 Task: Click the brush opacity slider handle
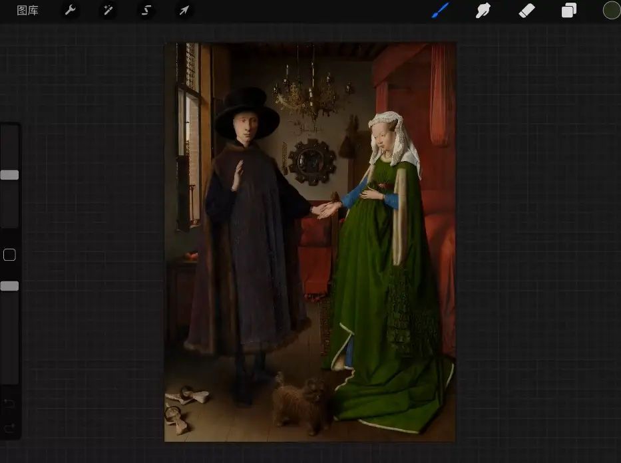pyautogui.click(x=9, y=286)
